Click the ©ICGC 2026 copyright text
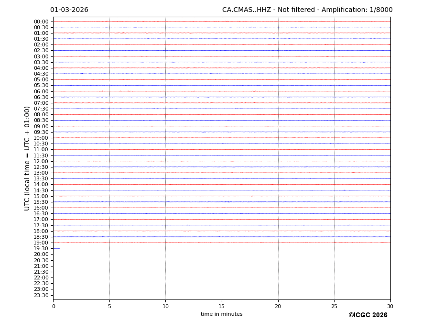Viewport: 443px width, 333px height. point(367,315)
